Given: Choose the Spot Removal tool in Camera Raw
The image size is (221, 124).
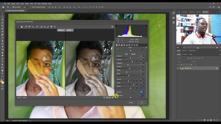Looking at the screenshot, I should (x=41, y=27).
